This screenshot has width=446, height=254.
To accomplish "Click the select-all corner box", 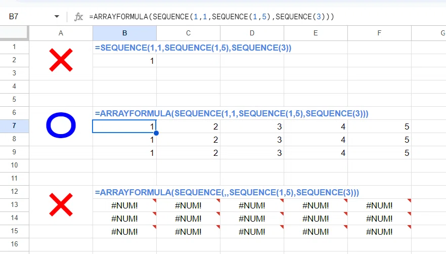I will pyautogui.click(x=14, y=33).
